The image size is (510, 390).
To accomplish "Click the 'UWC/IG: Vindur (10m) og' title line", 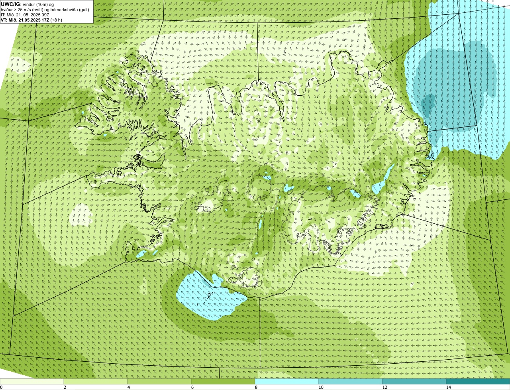I will [27, 4].
